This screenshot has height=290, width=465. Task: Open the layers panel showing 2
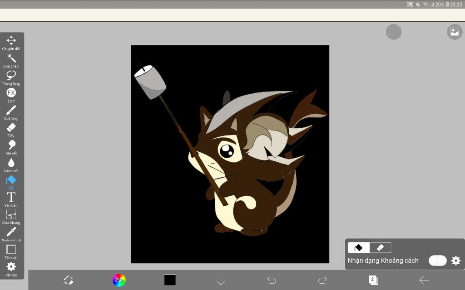pyautogui.click(x=373, y=280)
